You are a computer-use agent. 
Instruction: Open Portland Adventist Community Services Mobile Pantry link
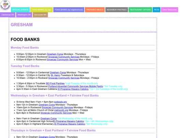pyautogui.click(x=76, y=86)
